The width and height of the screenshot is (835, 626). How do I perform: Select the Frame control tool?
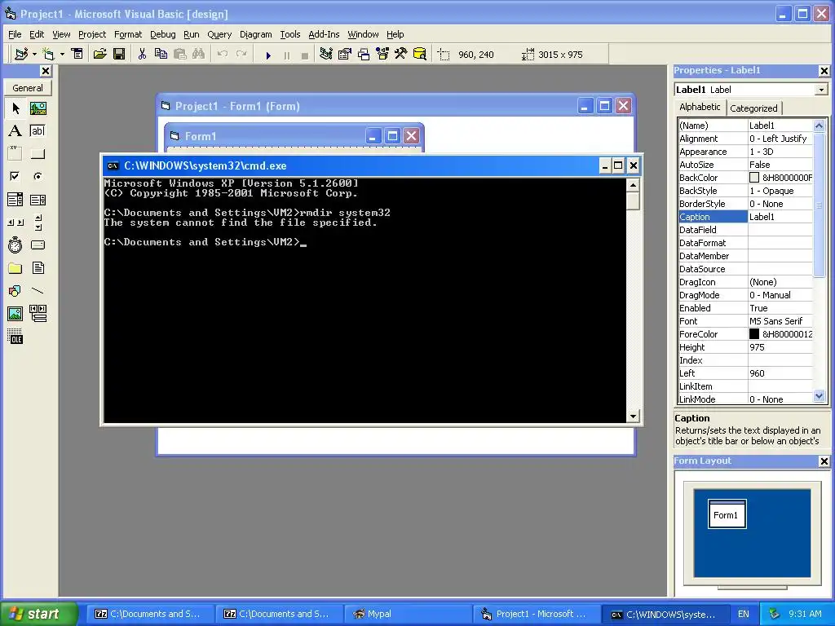pyautogui.click(x=15, y=154)
